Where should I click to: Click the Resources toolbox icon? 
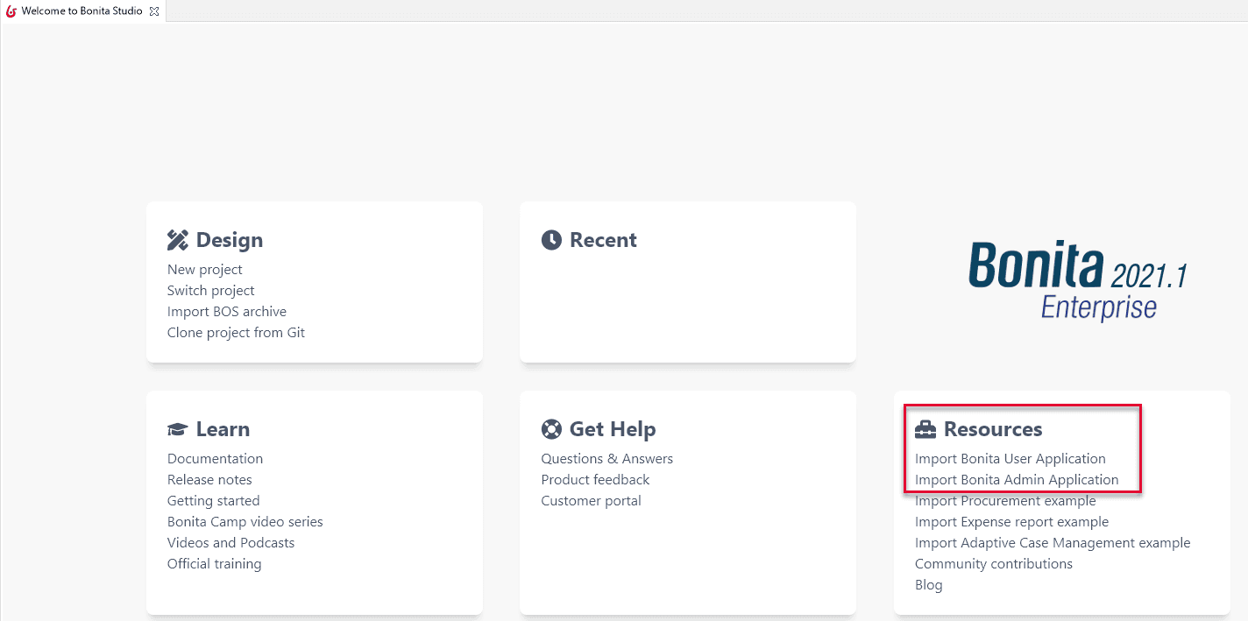tap(925, 429)
